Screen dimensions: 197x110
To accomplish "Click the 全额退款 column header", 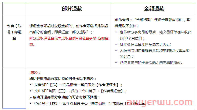I will tap(154, 9).
